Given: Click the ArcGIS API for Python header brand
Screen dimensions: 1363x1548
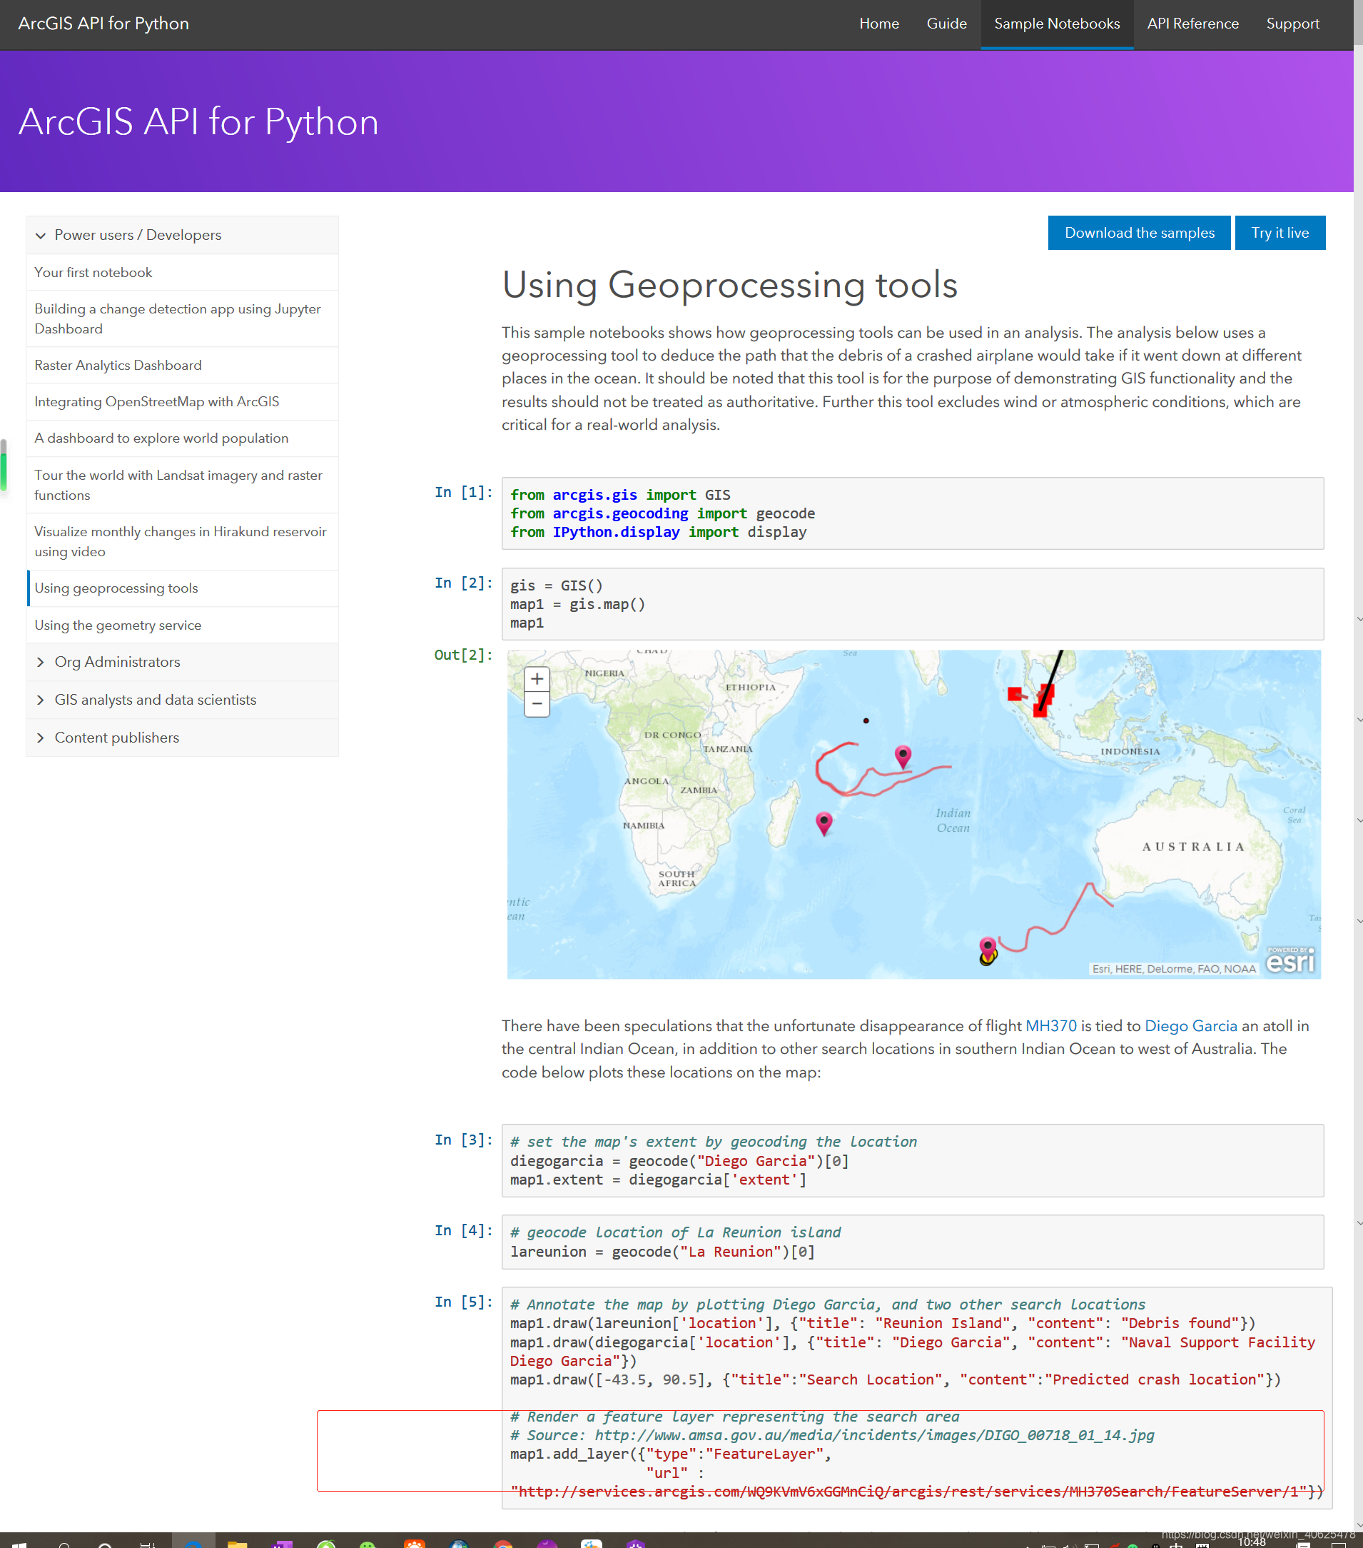Looking at the screenshot, I should coord(103,24).
